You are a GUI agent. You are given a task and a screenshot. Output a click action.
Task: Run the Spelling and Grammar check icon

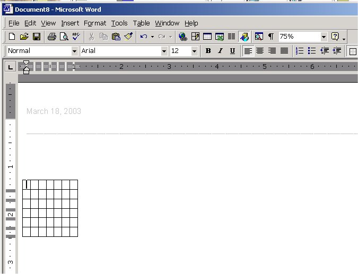click(x=76, y=37)
